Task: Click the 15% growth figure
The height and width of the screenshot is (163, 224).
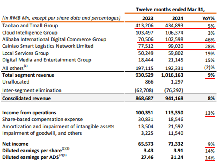Action: point(210,60)
